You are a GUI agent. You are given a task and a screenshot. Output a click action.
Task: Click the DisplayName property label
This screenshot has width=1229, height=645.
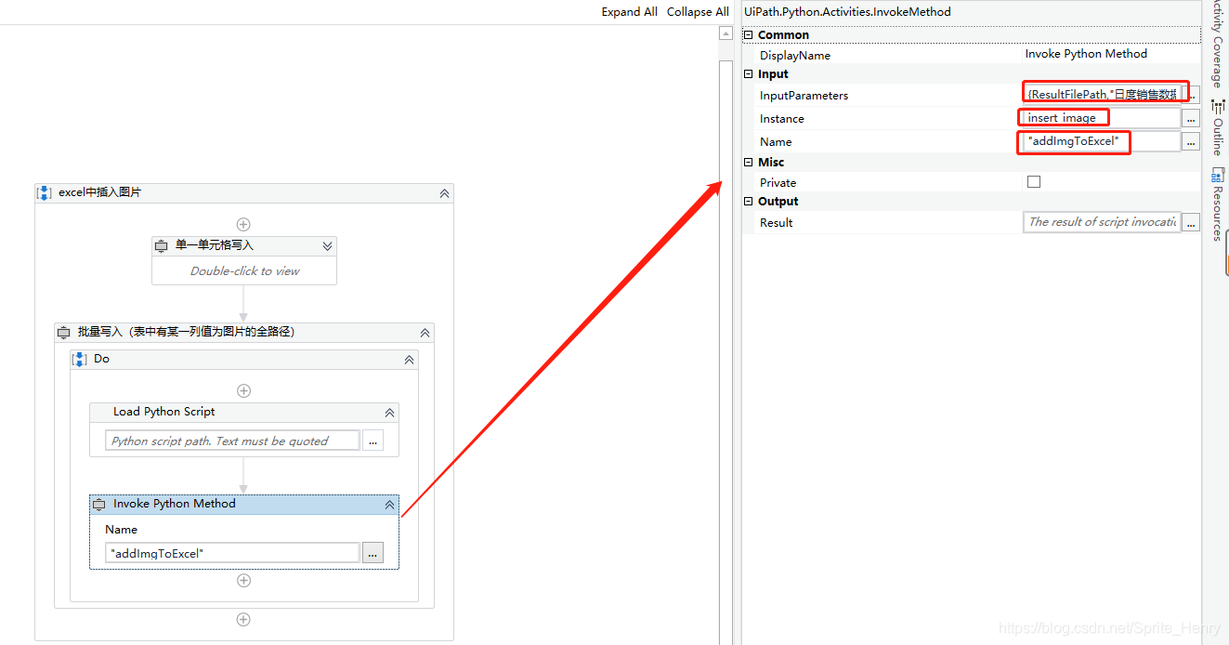(x=795, y=56)
